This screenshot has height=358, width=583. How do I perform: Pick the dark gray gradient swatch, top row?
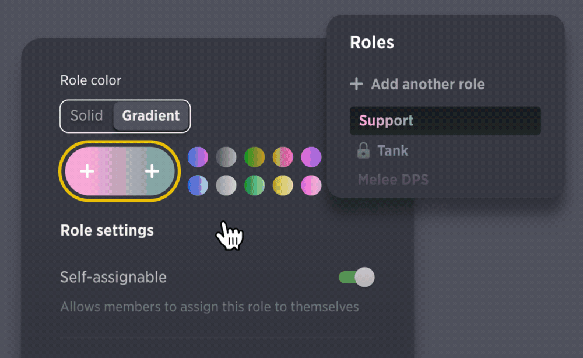pos(226,157)
